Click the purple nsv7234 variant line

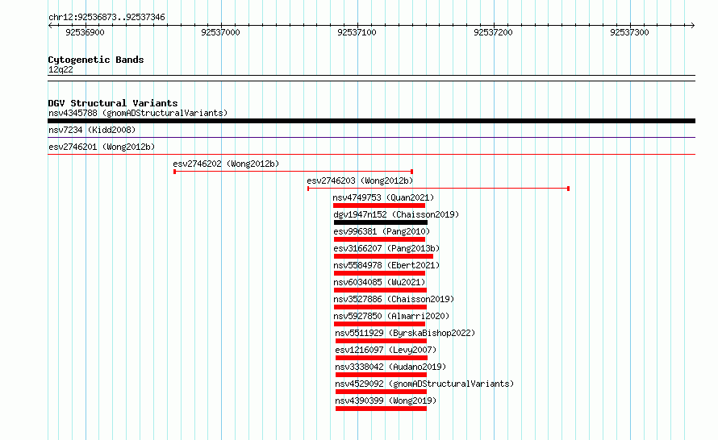[x=371, y=137]
